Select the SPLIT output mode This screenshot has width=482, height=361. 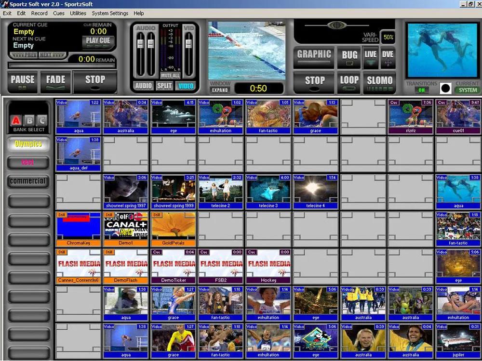click(x=164, y=86)
